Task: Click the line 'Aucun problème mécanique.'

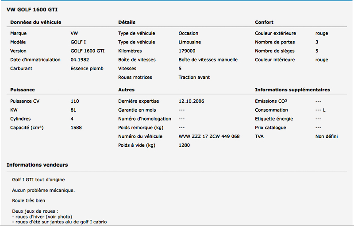Action: click(43, 190)
